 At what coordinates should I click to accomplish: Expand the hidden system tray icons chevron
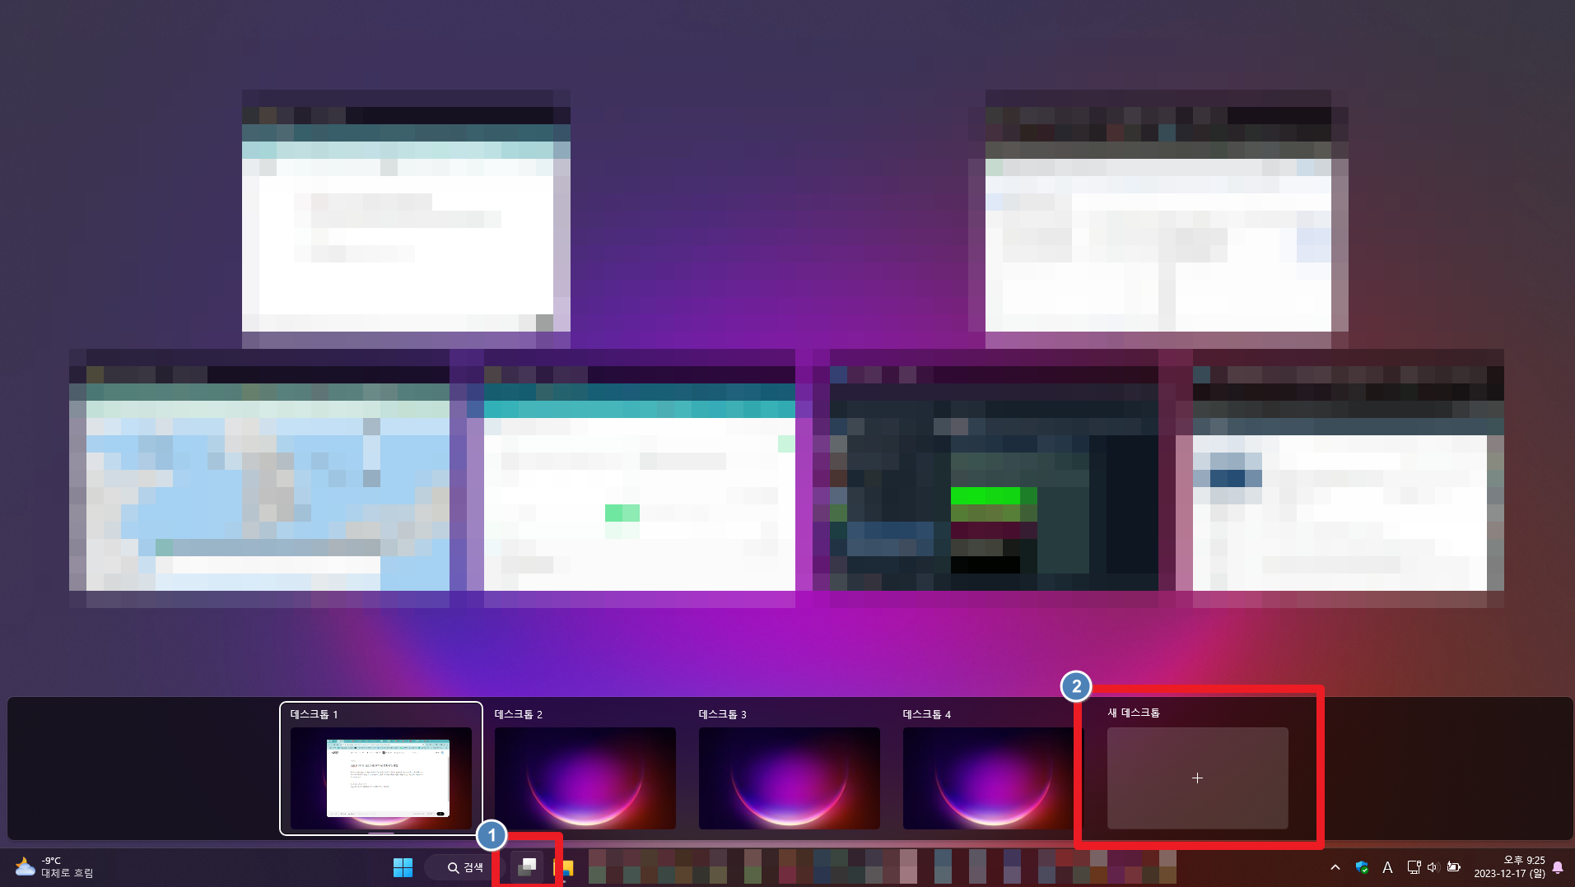click(1335, 867)
